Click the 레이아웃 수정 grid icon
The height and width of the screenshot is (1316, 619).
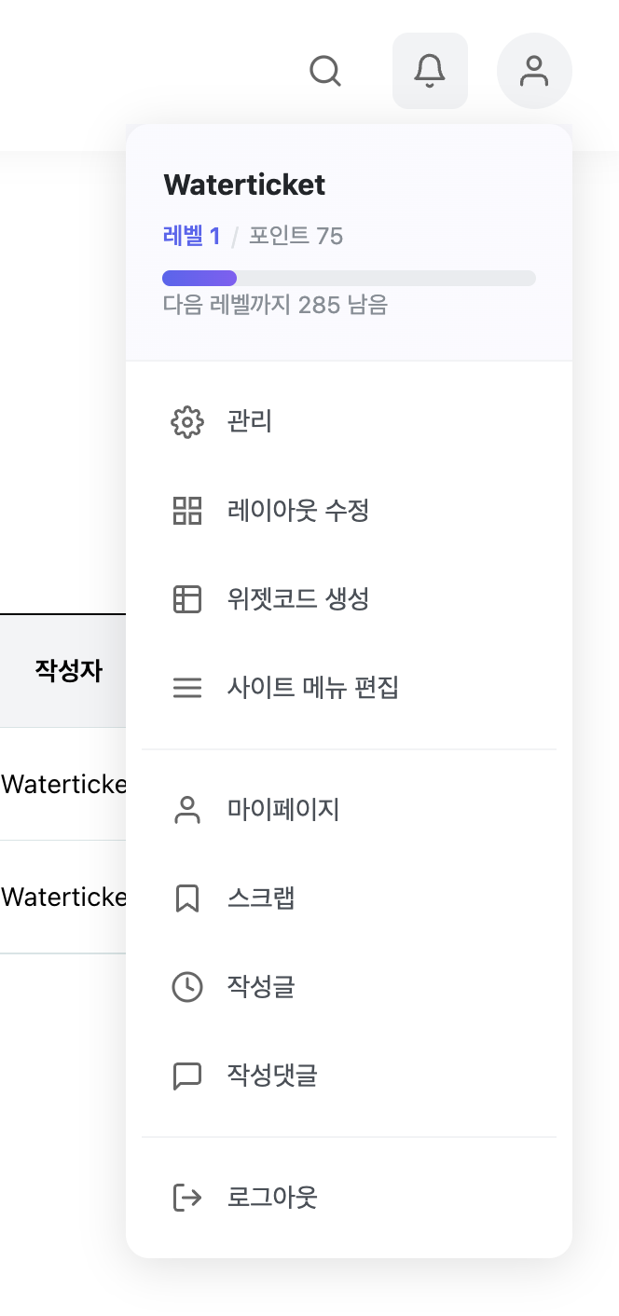point(187,510)
